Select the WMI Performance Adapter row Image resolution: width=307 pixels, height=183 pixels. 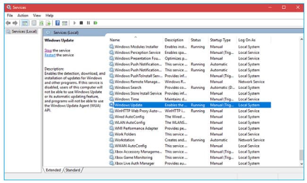190,128
